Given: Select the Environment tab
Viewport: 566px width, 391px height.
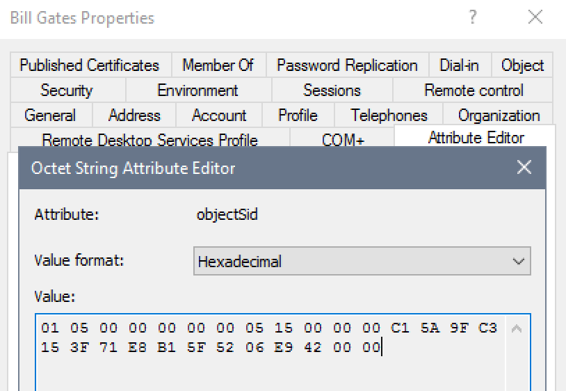Looking at the screenshot, I should point(198,90).
